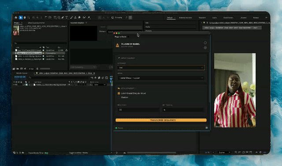Click the Max Chars input field
Image resolution: width=282 pixels, height=166 pixels.
(138, 110)
